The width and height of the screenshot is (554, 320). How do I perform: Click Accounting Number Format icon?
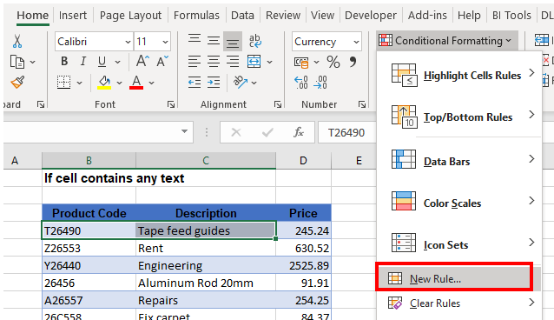click(x=301, y=63)
